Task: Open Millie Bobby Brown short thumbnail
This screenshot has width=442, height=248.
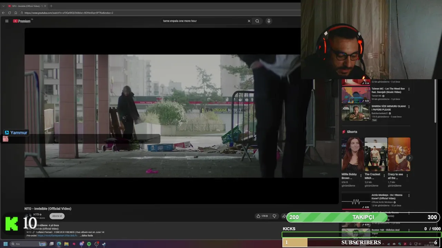Action: pyautogui.click(x=353, y=154)
